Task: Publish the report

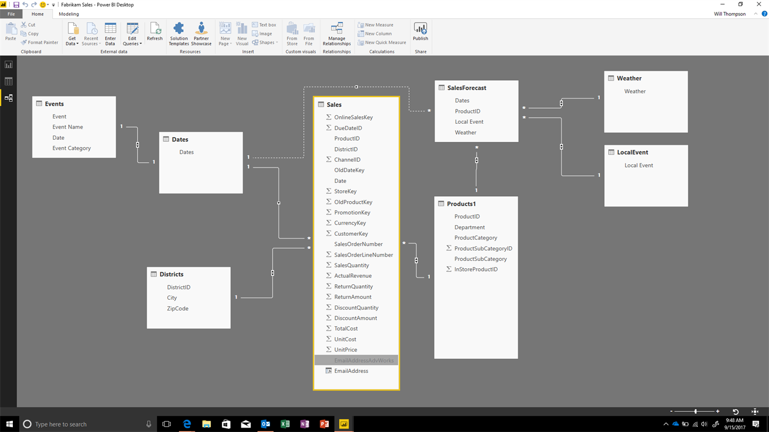Action: point(420,32)
